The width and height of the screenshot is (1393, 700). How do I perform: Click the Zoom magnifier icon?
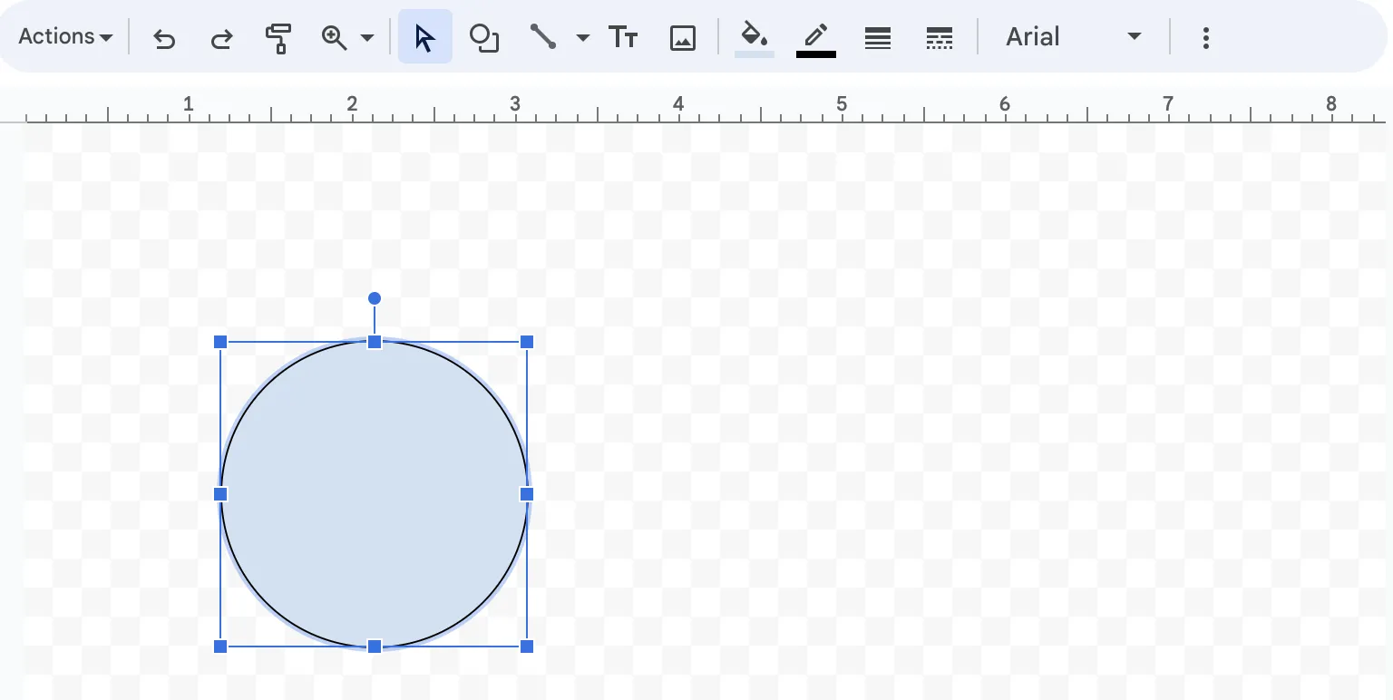coord(334,37)
